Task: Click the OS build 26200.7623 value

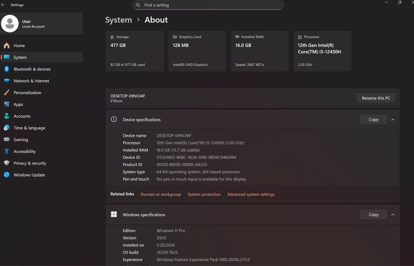Action: (x=167, y=252)
